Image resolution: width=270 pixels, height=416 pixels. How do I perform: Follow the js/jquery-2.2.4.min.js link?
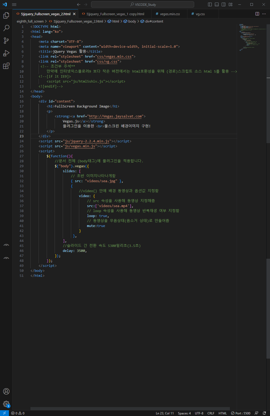(x=87, y=141)
